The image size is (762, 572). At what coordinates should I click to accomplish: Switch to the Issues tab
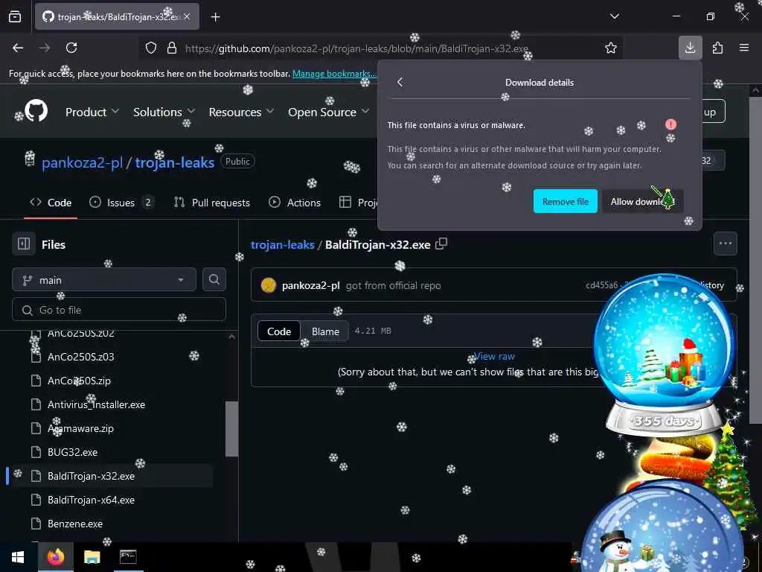[122, 203]
